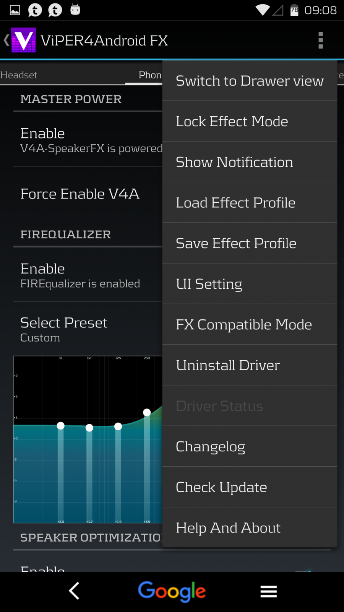
Task: Tap the battery indicator in status bar
Action: point(294,10)
